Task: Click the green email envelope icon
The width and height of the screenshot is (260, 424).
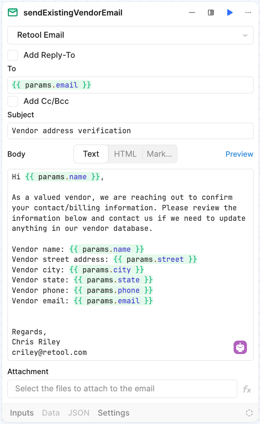Action: (x=13, y=13)
